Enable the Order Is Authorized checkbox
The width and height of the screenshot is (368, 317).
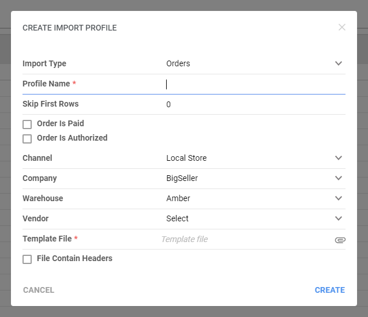27,139
